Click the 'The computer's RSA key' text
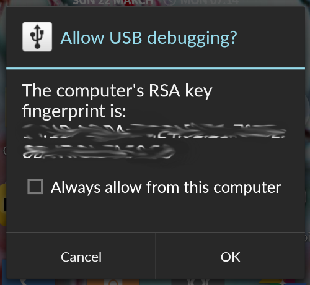310x285 pixels. click(x=117, y=91)
